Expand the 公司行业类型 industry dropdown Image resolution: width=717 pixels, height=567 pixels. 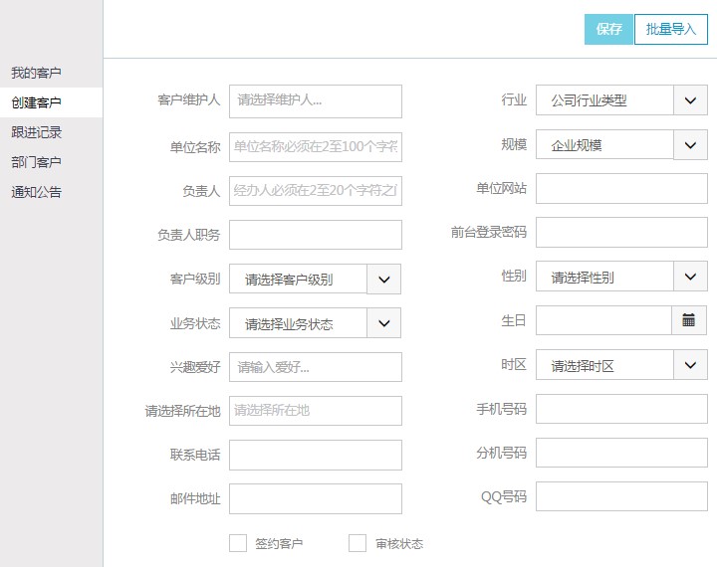[621, 100]
